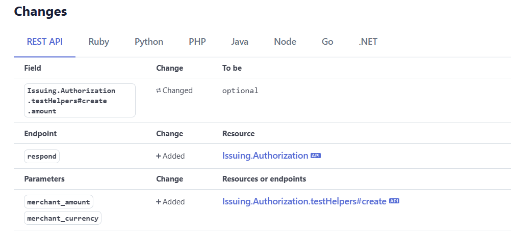The height and width of the screenshot is (241, 511).
Task: Click the respond endpoint tag
Action: pyautogui.click(x=42, y=156)
